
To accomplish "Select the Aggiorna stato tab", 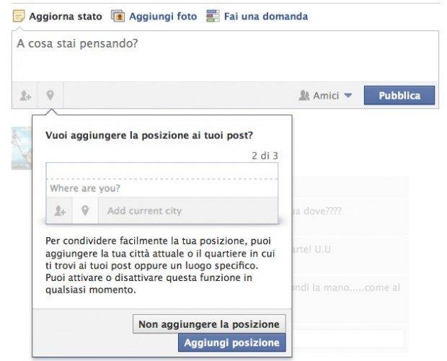I will tap(66, 17).
